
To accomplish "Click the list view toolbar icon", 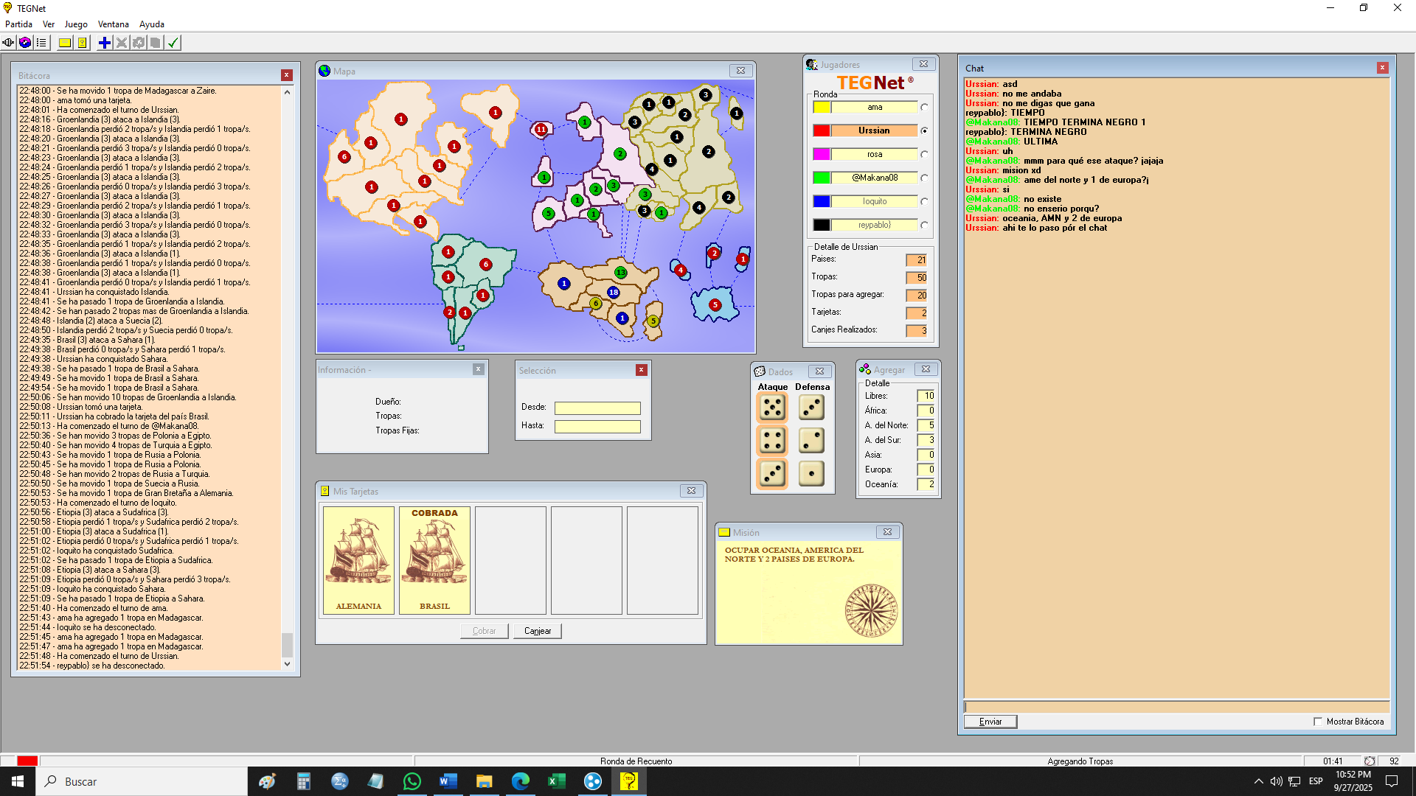I will 42,43.
